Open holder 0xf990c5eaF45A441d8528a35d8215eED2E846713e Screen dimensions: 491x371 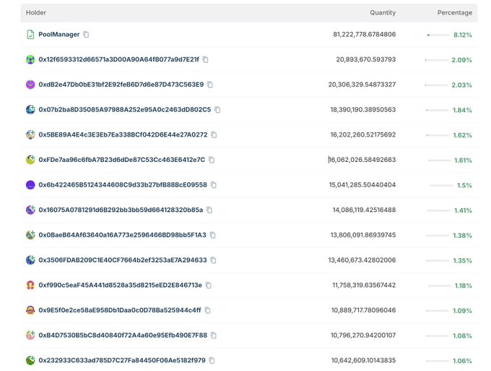[x=121, y=285]
